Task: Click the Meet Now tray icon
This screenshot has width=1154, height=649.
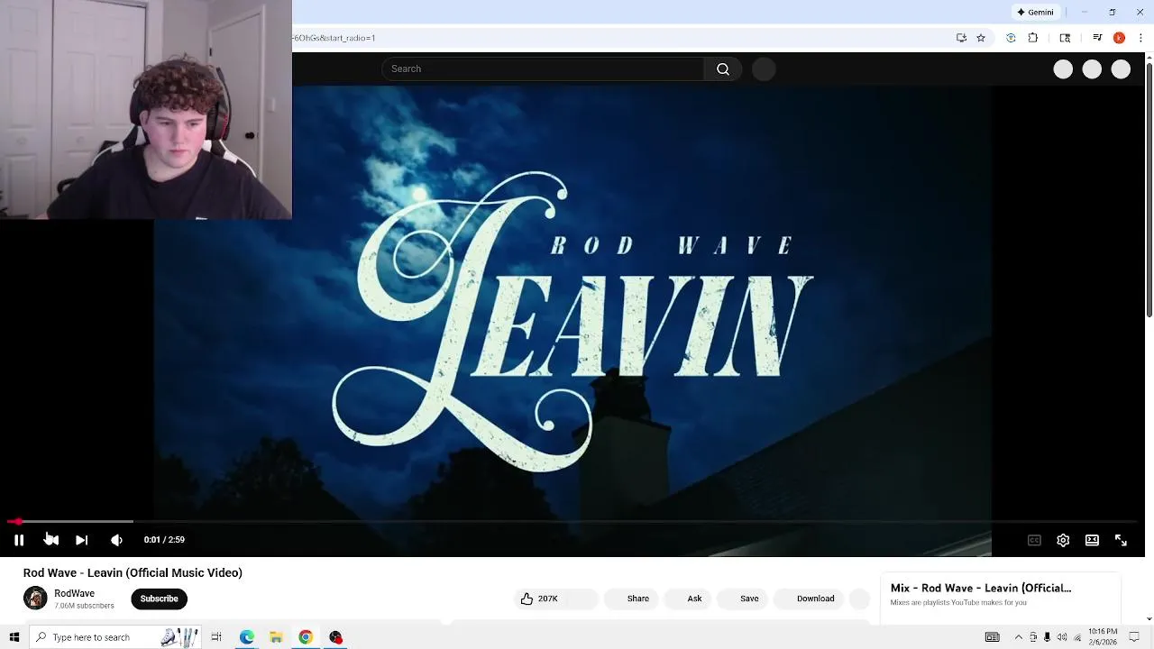Action: click(1033, 637)
